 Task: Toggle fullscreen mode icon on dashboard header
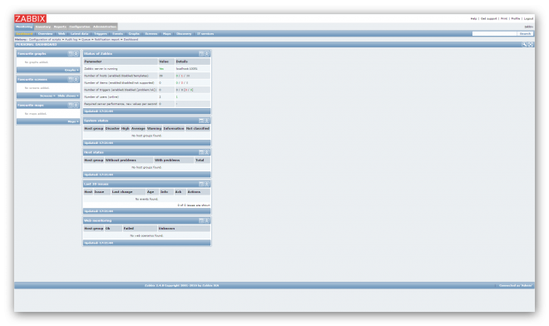click(x=531, y=45)
